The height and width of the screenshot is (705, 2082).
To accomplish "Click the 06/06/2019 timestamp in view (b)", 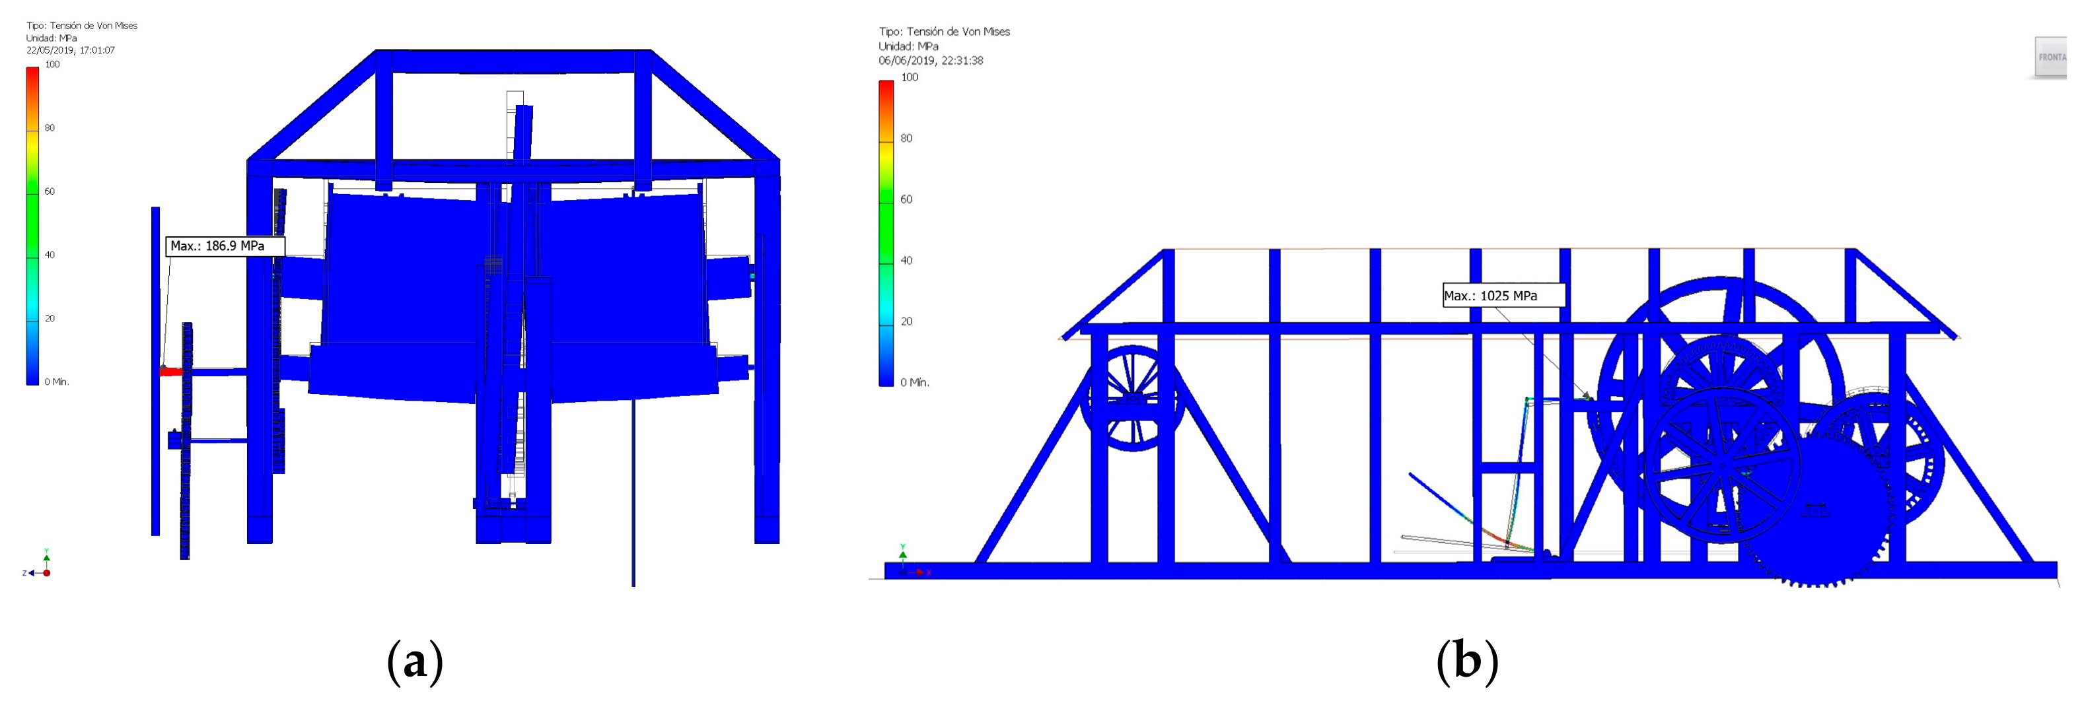I will click(930, 61).
